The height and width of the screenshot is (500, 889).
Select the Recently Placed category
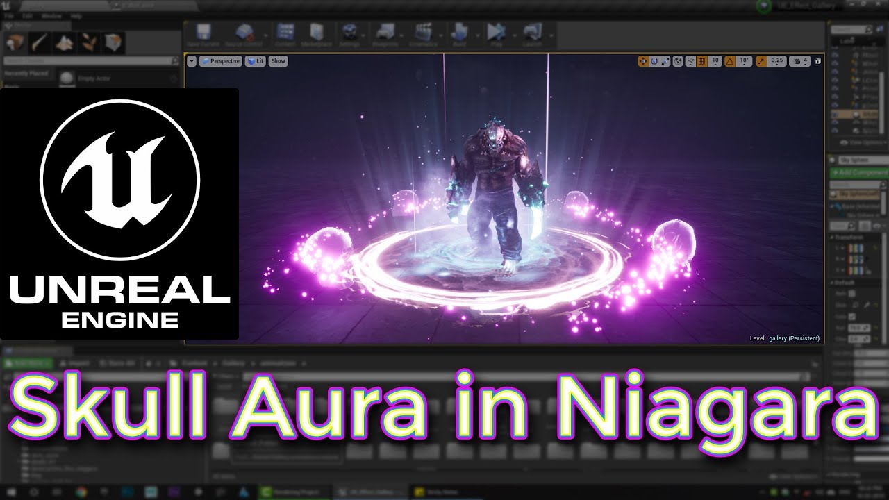pyautogui.click(x=26, y=74)
